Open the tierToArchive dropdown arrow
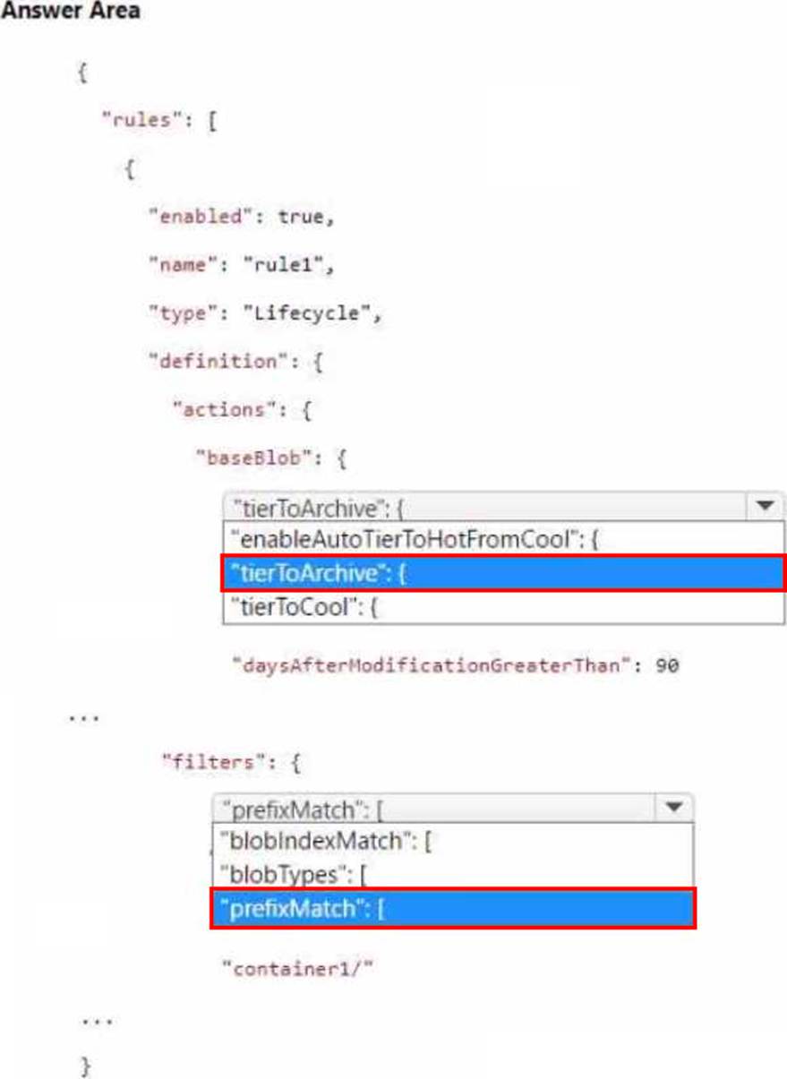Screen dimensions: 787x1079 (x=764, y=507)
